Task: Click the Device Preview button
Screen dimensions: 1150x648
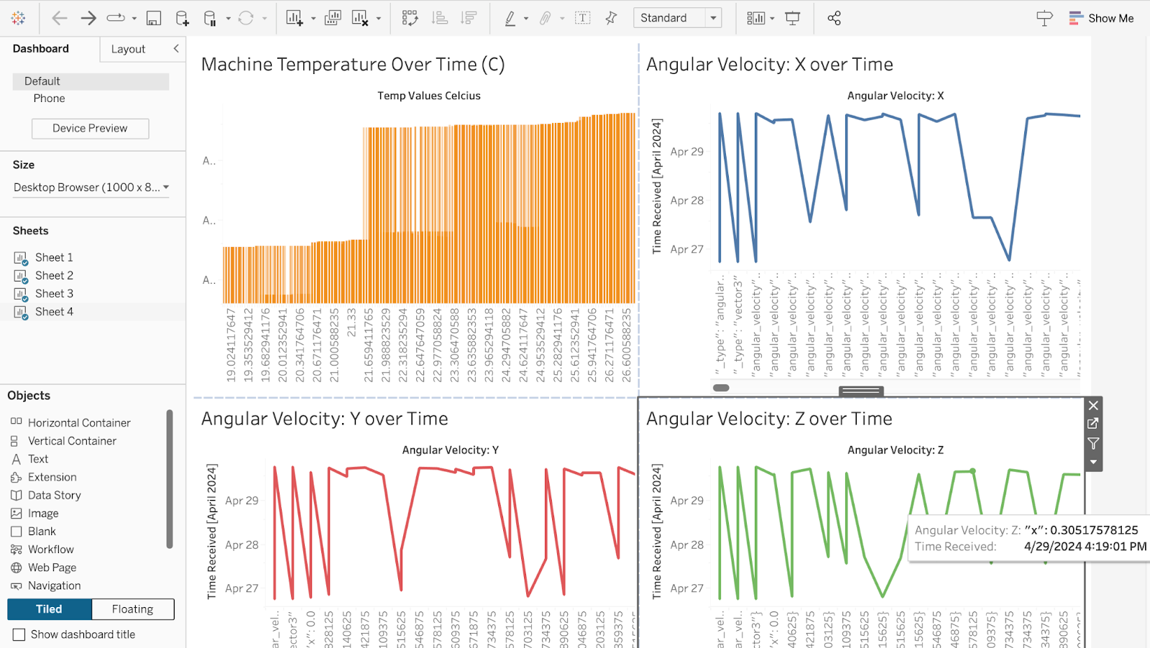Action: 90,129
